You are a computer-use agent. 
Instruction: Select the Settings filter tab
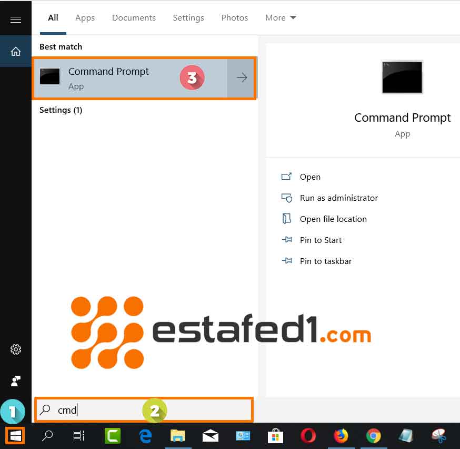click(188, 18)
